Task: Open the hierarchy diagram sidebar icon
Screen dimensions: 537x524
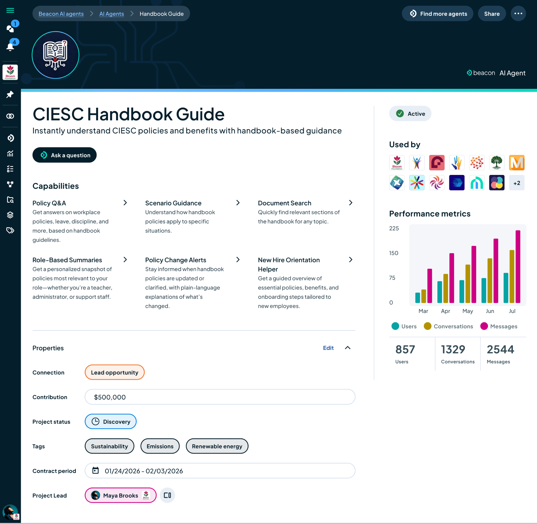Action: click(x=10, y=184)
